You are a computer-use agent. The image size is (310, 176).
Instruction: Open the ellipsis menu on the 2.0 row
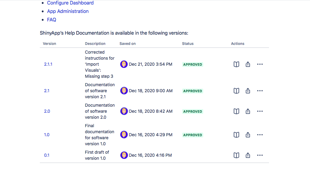click(x=260, y=111)
